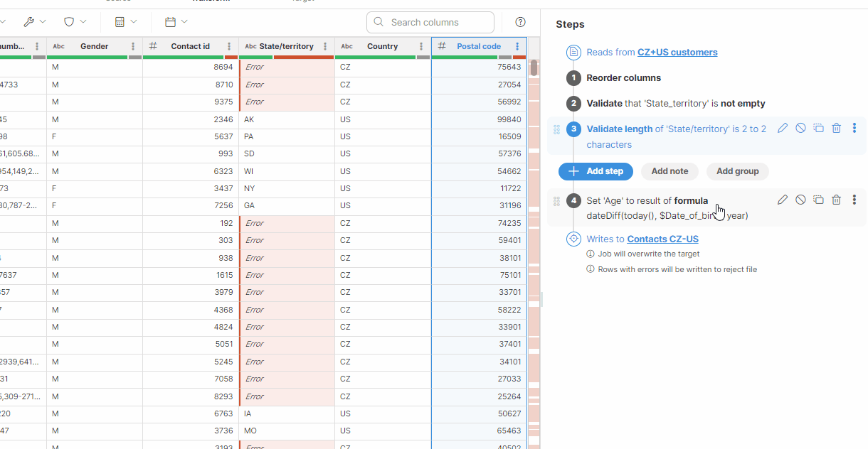Disable step 4 Set Age formula

click(800, 200)
